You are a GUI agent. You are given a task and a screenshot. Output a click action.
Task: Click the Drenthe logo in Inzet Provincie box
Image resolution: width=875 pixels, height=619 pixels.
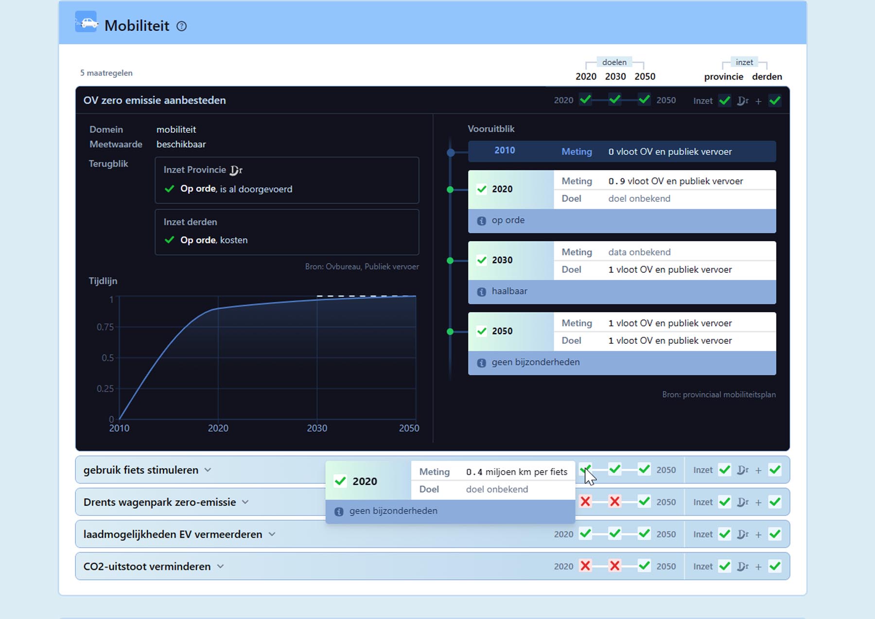click(236, 170)
